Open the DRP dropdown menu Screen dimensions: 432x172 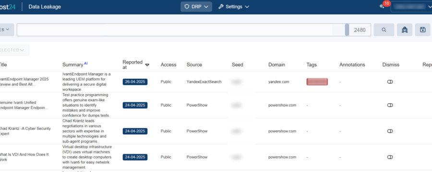pyautogui.click(x=196, y=7)
